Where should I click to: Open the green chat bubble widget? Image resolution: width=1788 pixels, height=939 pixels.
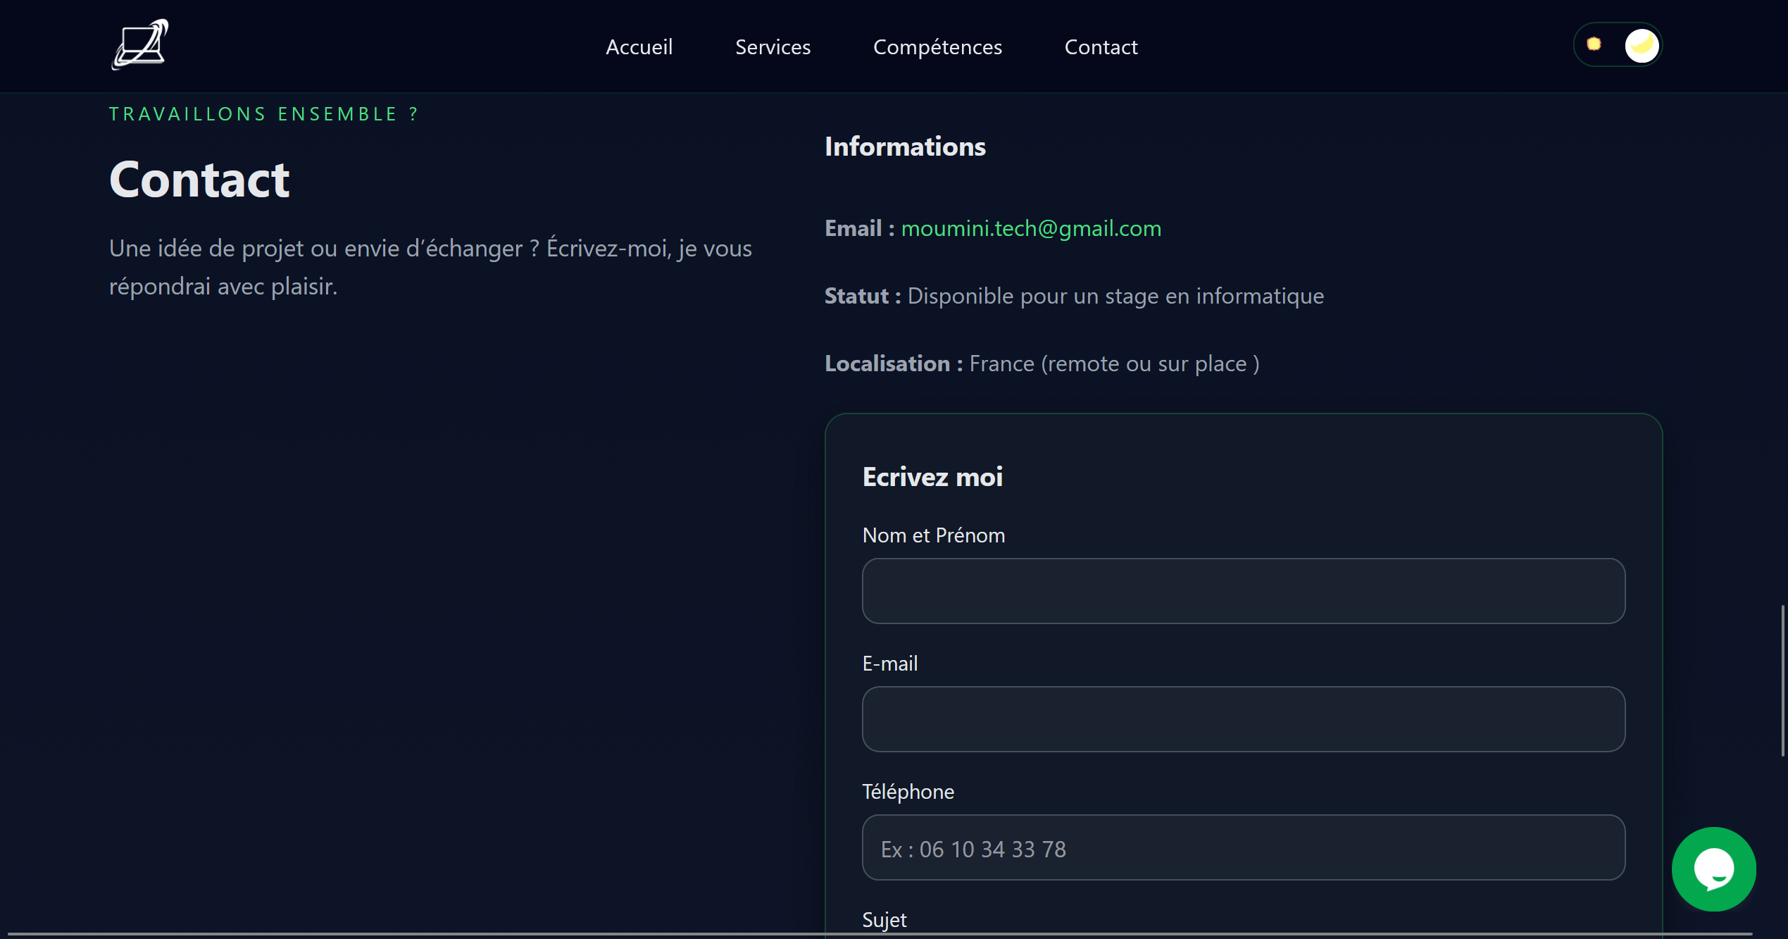[1713, 869]
